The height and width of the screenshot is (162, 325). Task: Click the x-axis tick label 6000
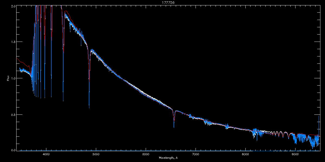point(146,154)
